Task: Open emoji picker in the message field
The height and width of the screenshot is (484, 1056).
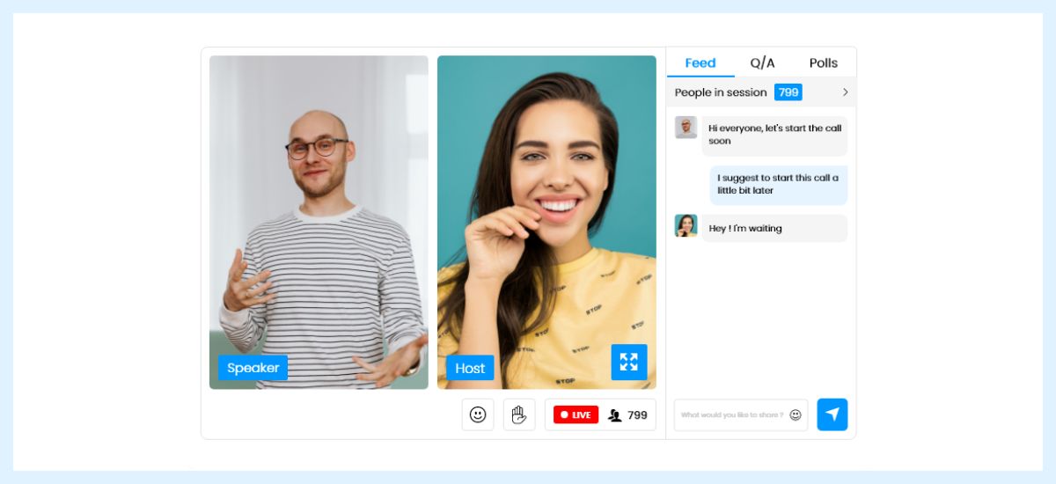Action: click(x=796, y=415)
